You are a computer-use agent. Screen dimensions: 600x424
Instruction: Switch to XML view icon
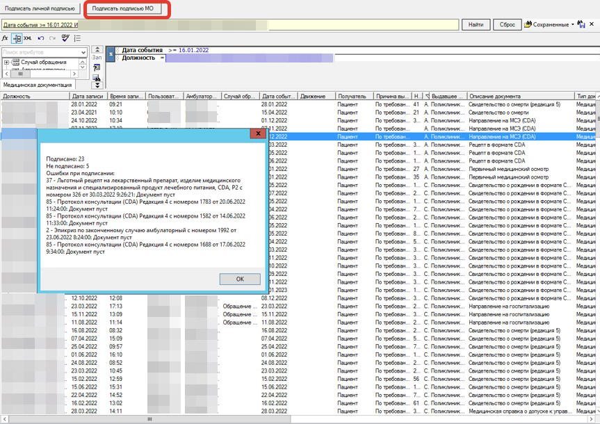[x=28, y=38]
